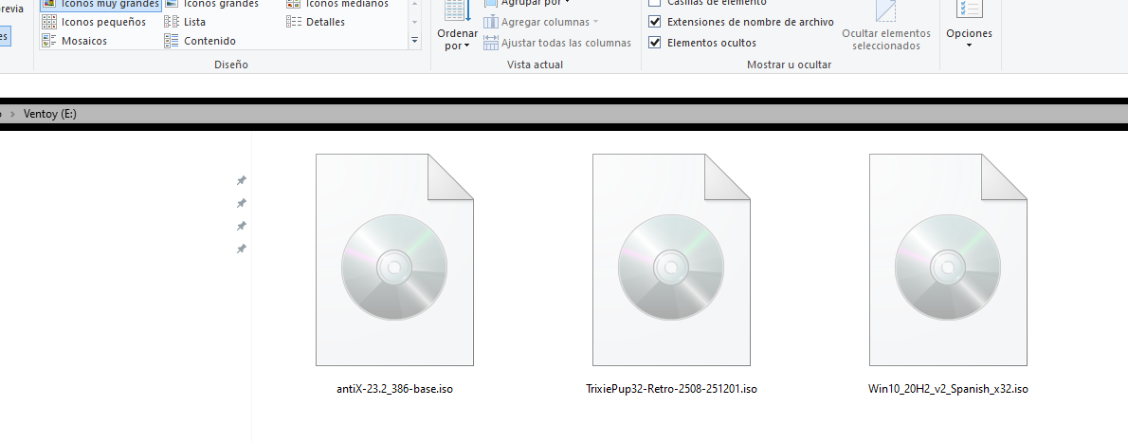The image size is (1128, 443).
Task: Click the file name Win10_20H2_v2_Spanish_x32.iso
Action: point(948,389)
